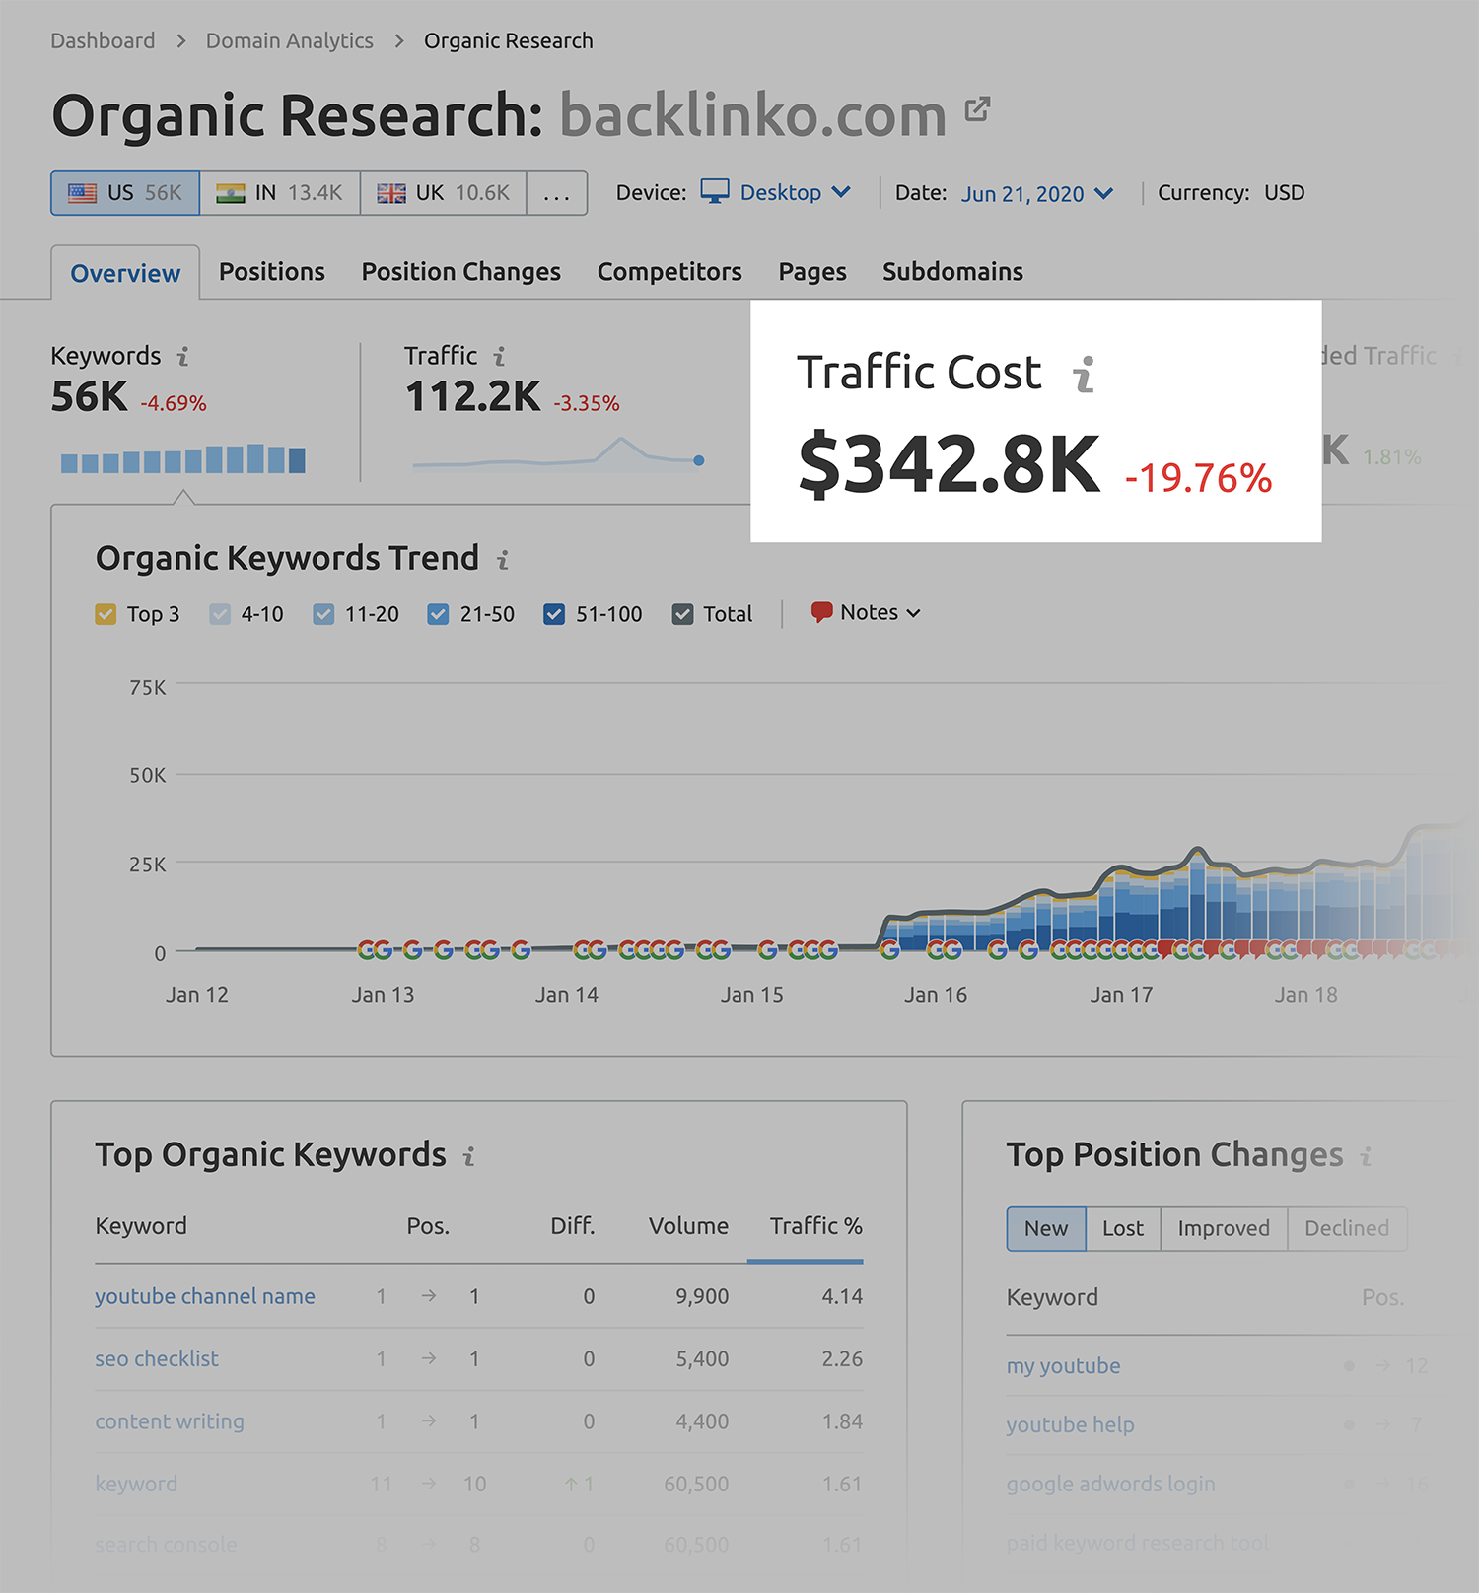Select the Declined position changes button

tap(1347, 1228)
